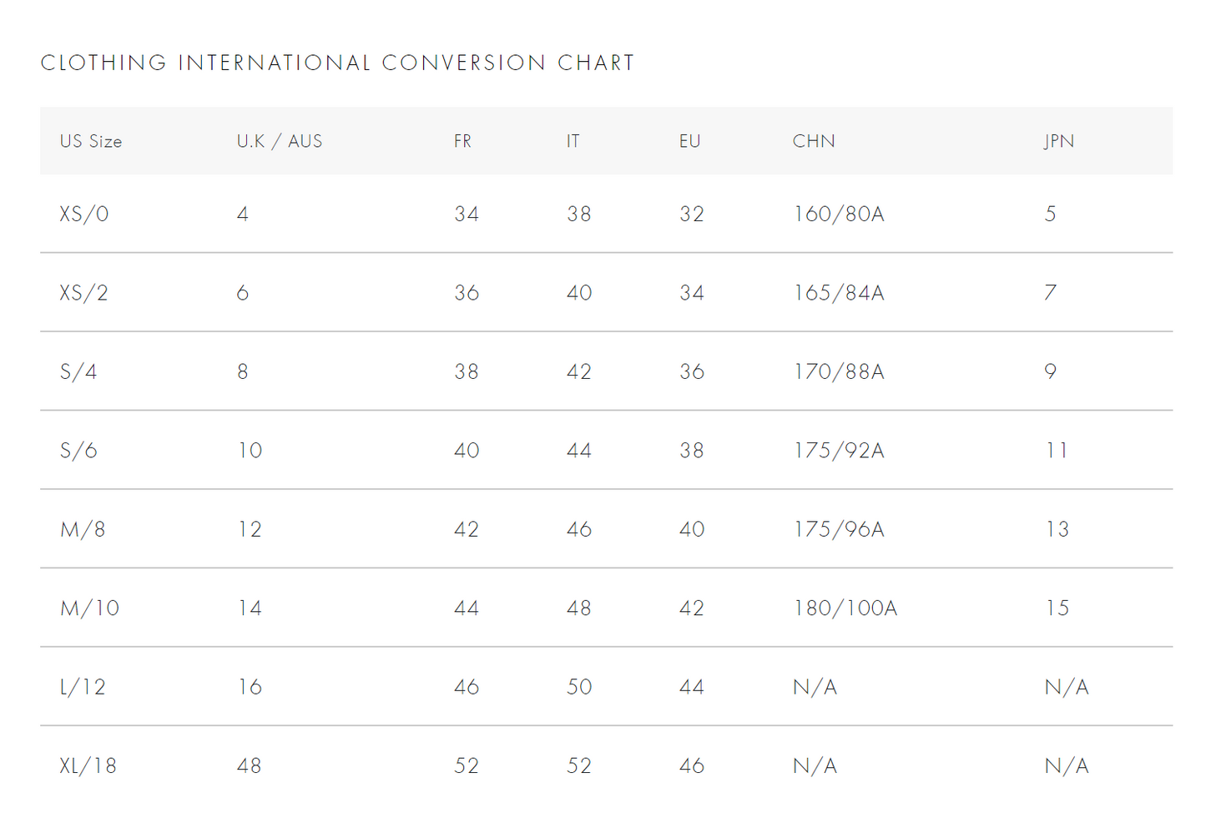Click the CHN column header

click(x=814, y=141)
